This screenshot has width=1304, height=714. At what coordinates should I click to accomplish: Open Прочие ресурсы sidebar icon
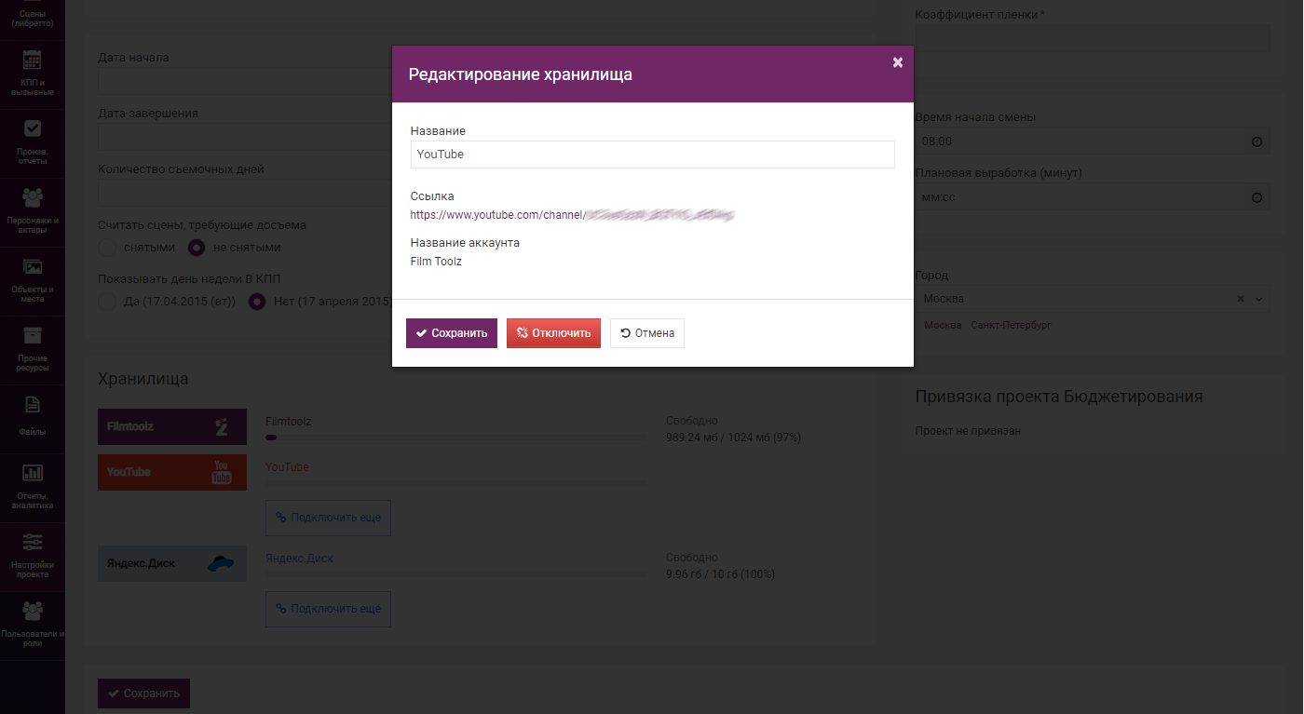[x=33, y=350]
